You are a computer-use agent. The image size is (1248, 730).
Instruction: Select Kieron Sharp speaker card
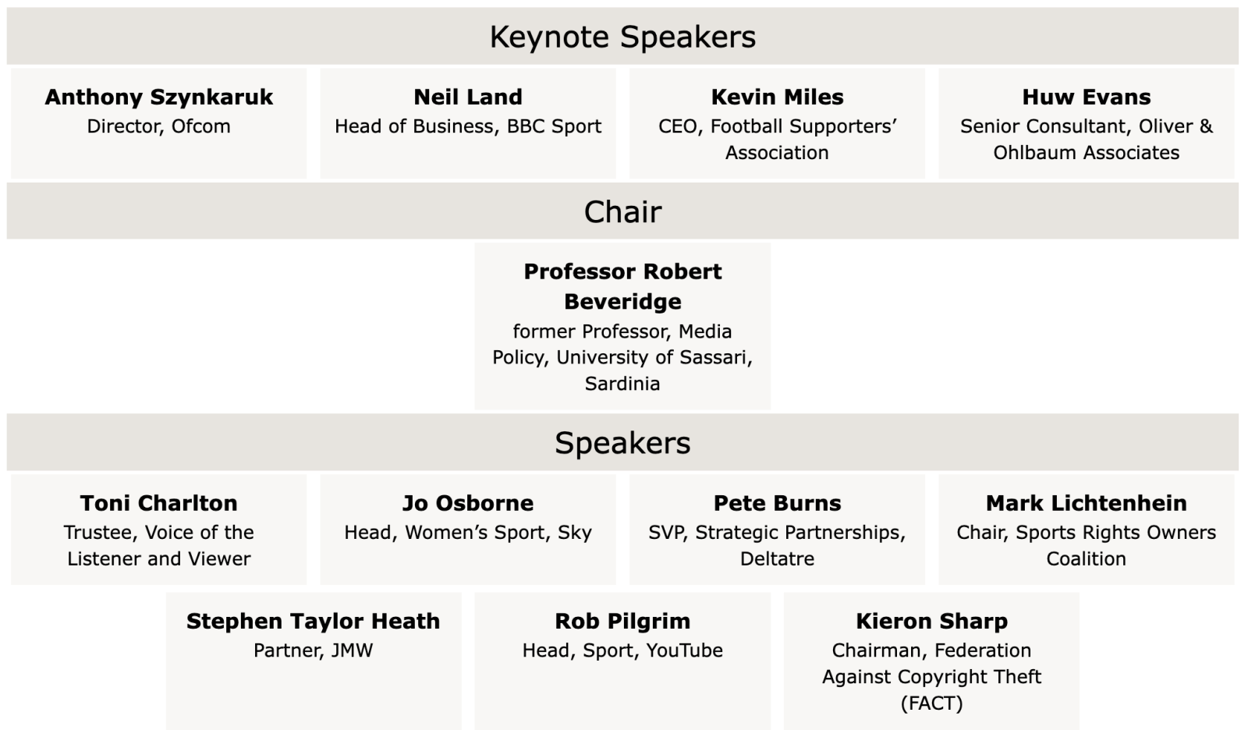pyautogui.click(x=931, y=661)
